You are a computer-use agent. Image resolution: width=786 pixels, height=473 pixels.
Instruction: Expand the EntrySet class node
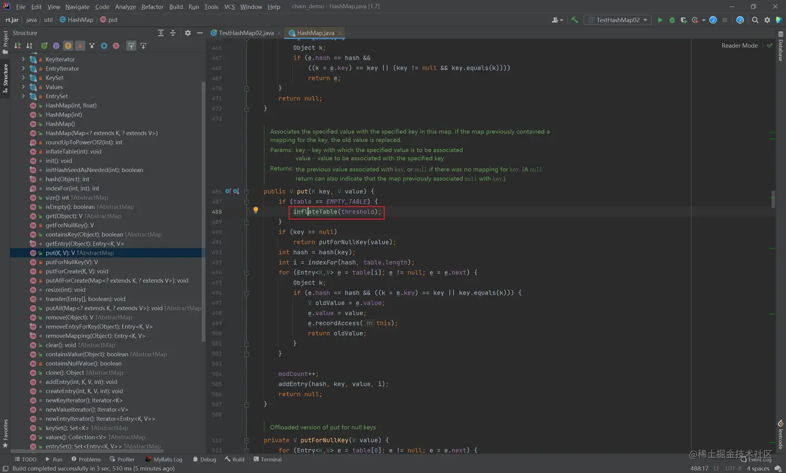coord(23,96)
